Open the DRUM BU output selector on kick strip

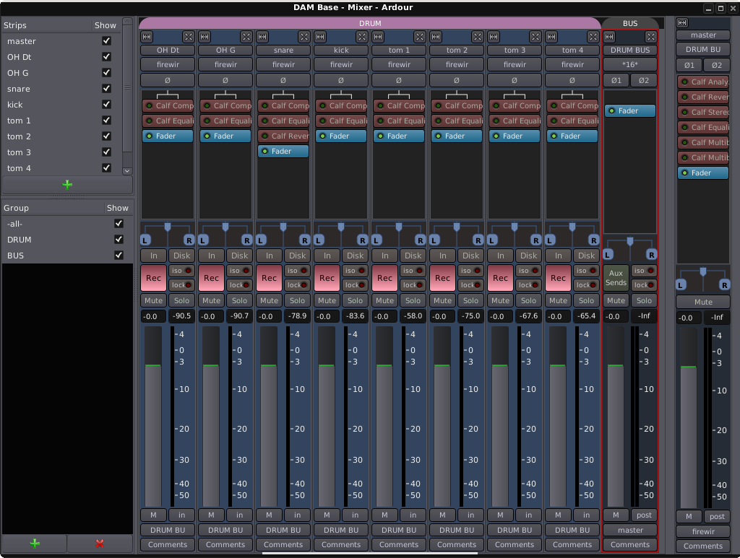(341, 530)
